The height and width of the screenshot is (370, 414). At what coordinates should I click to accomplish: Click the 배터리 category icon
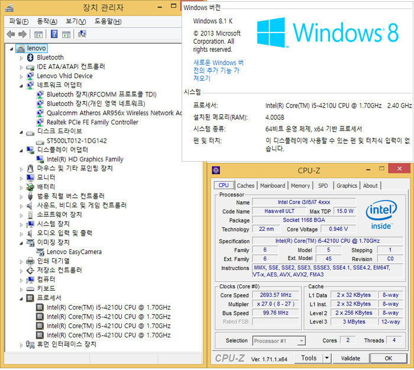tap(30, 187)
